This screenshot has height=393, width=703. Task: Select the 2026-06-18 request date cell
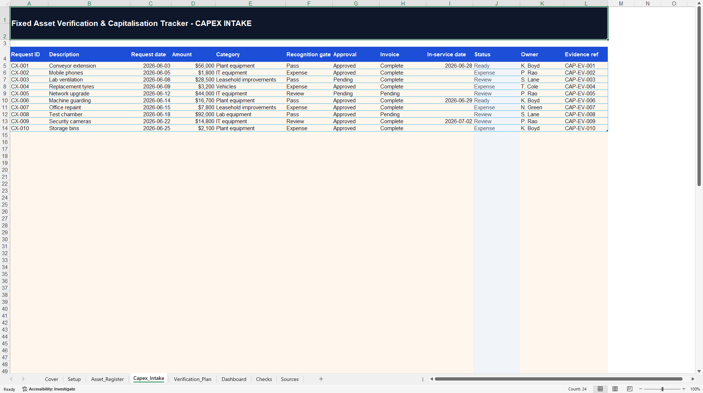(x=151, y=114)
